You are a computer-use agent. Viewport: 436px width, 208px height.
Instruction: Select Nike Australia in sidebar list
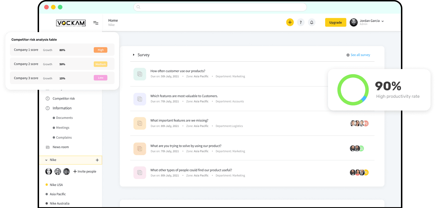click(60, 204)
